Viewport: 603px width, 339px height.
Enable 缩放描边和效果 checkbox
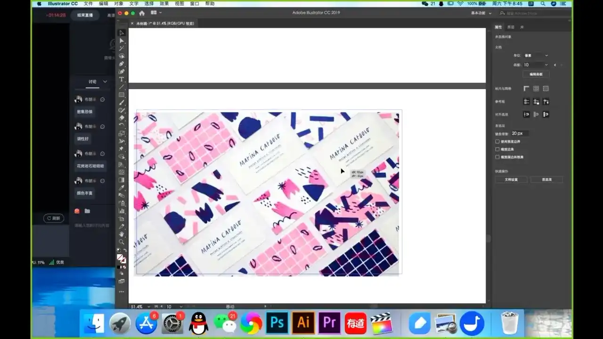pyautogui.click(x=497, y=157)
